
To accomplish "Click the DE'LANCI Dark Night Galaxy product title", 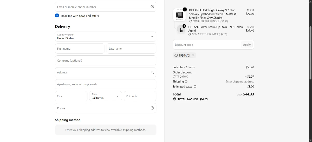I will (x=213, y=14).
